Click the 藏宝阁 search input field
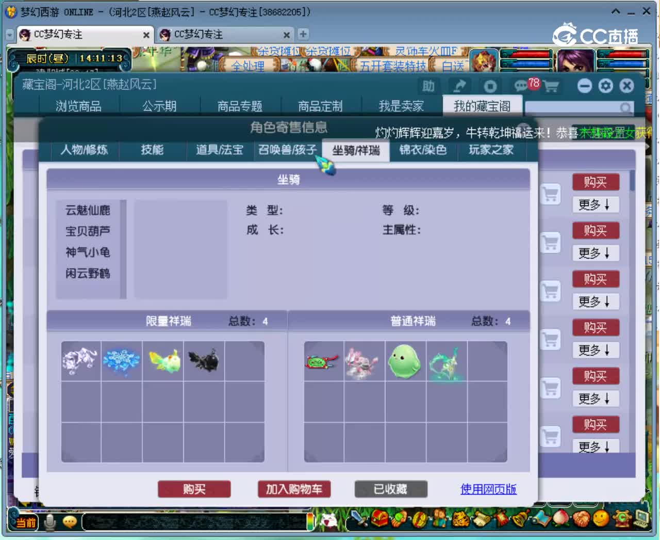660x540 pixels. 572,107
